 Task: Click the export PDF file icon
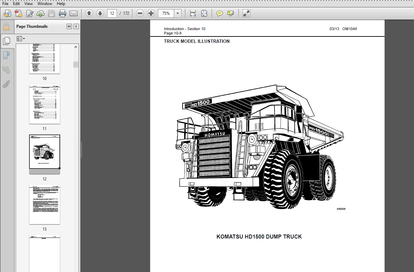(18, 13)
